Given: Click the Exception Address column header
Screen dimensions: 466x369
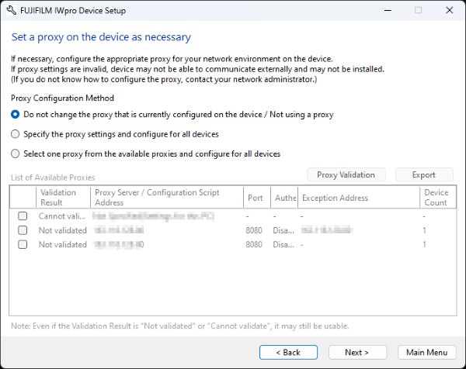Looking at the screenshot, I should point(359,197).
